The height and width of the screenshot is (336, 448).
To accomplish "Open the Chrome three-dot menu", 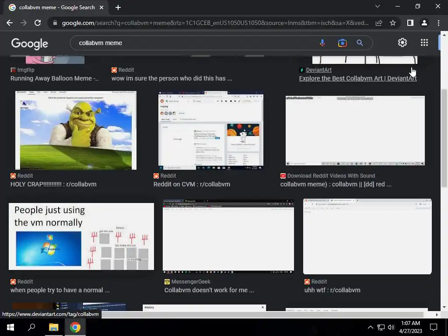I will click(438, 23).
